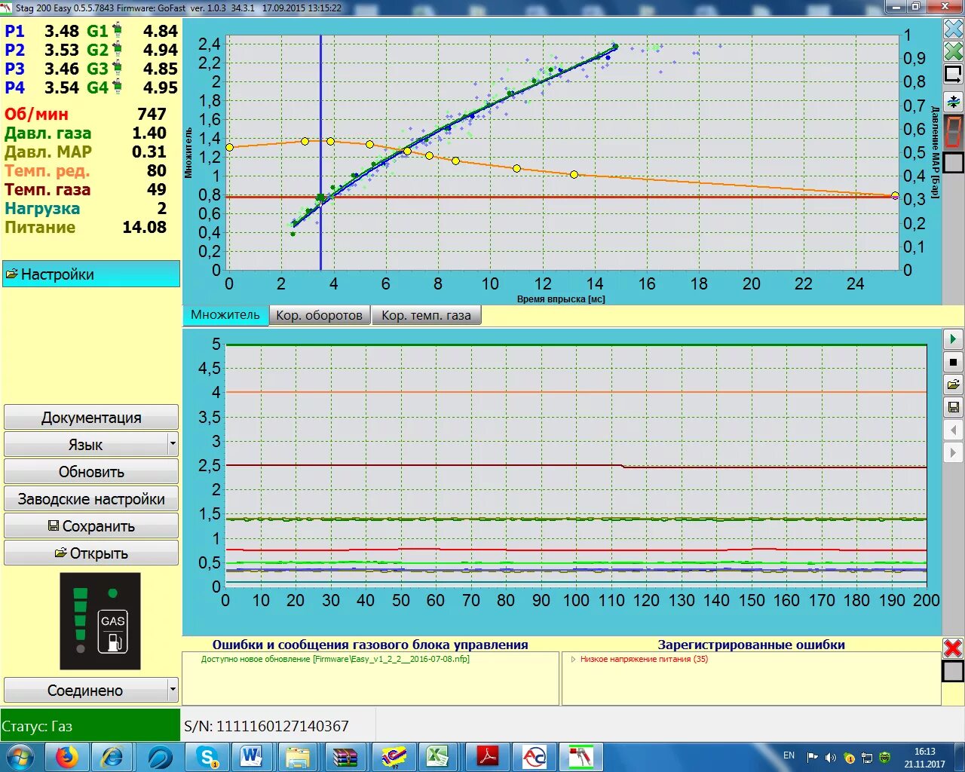This screenshot has width=965, height=772.
Task: Click the Статус: Газ status bar
Action: pos(90,726)
